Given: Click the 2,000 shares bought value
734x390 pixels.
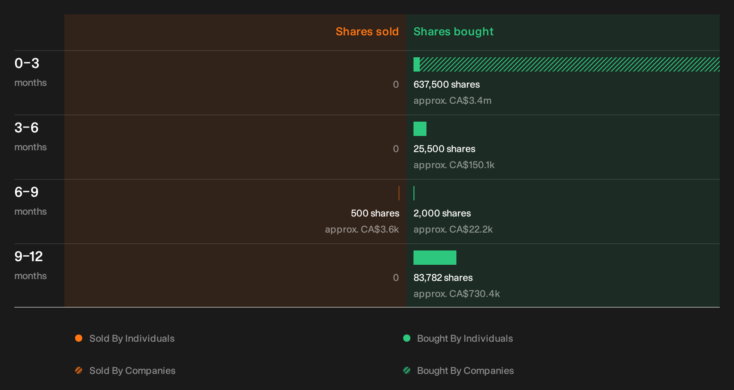Looking at the screenshot, I should [442, 213].
